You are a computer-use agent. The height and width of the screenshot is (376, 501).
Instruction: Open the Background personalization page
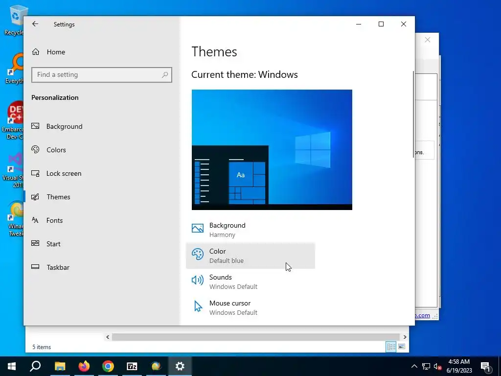click(102, 126)
